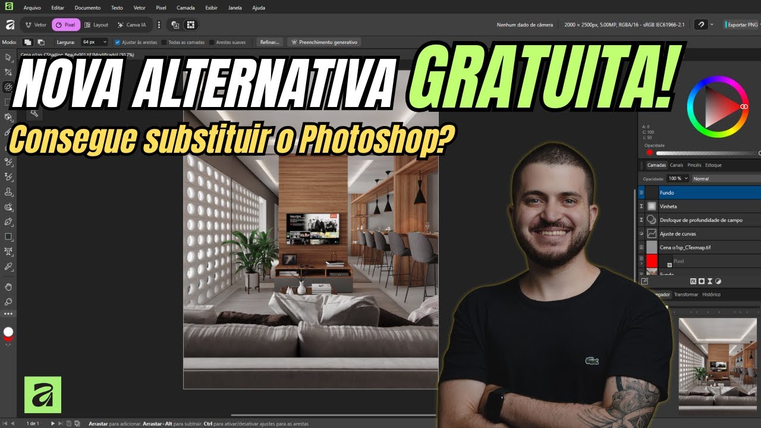This screenshot has width=761, height=428.
Task: Click the layers-with-A icon in top toolbar
Action: 175,25
